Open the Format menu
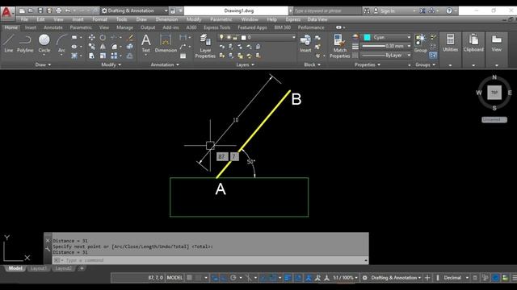Image resolution: width=517 pixels, height=290 pixels. (x=99, y=19)
